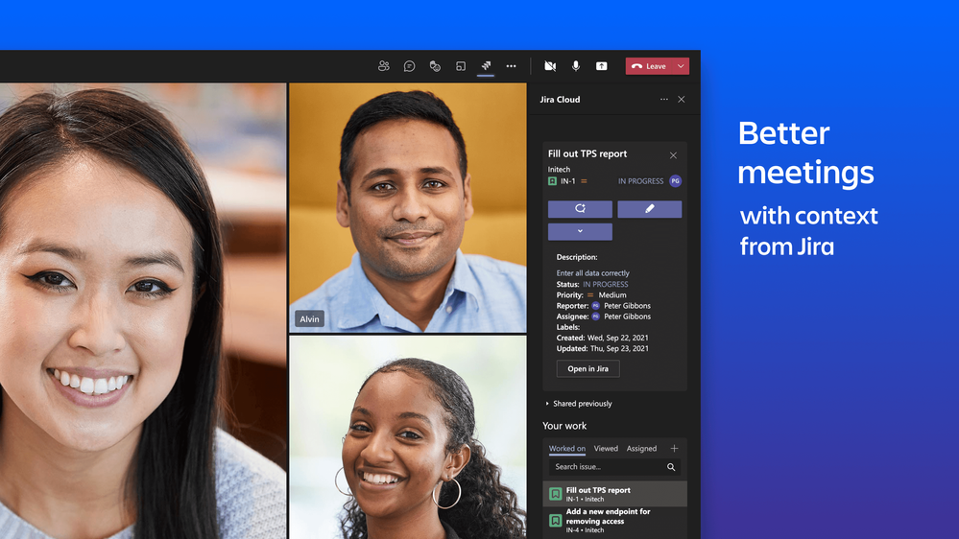Open the participants panel icon
The image size is (959, 539).
click(x=383, y=66)
